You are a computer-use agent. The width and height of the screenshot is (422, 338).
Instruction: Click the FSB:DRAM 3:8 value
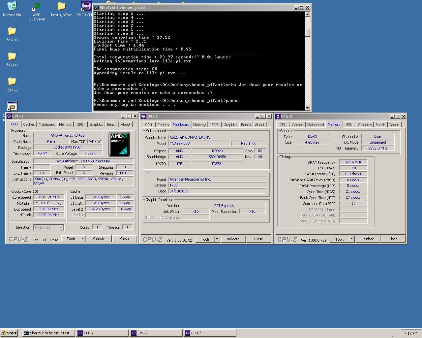[x=353, y=168]
